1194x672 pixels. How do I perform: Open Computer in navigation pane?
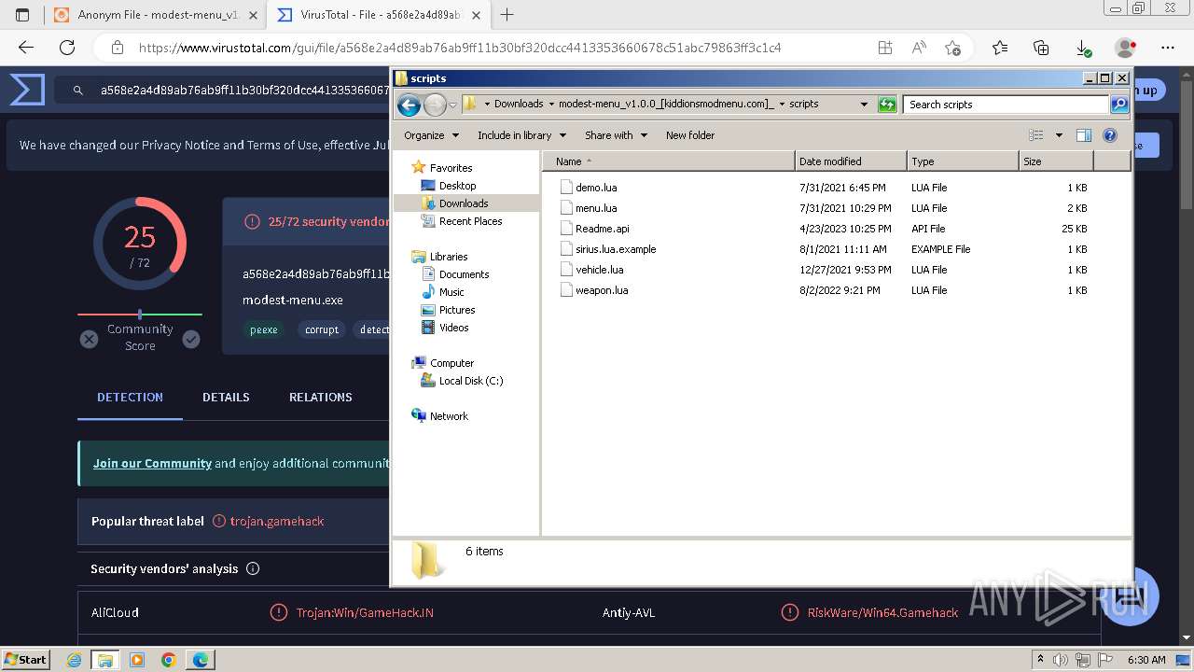pyautogui.click(x=451, y=363)
